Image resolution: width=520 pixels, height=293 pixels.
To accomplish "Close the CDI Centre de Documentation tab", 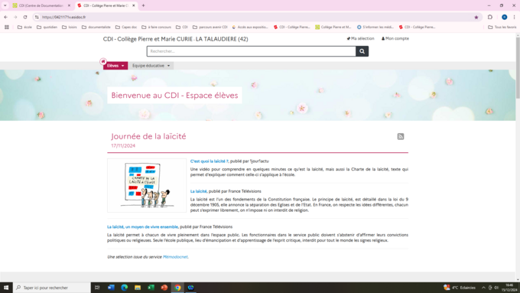I will click(69, 5).
